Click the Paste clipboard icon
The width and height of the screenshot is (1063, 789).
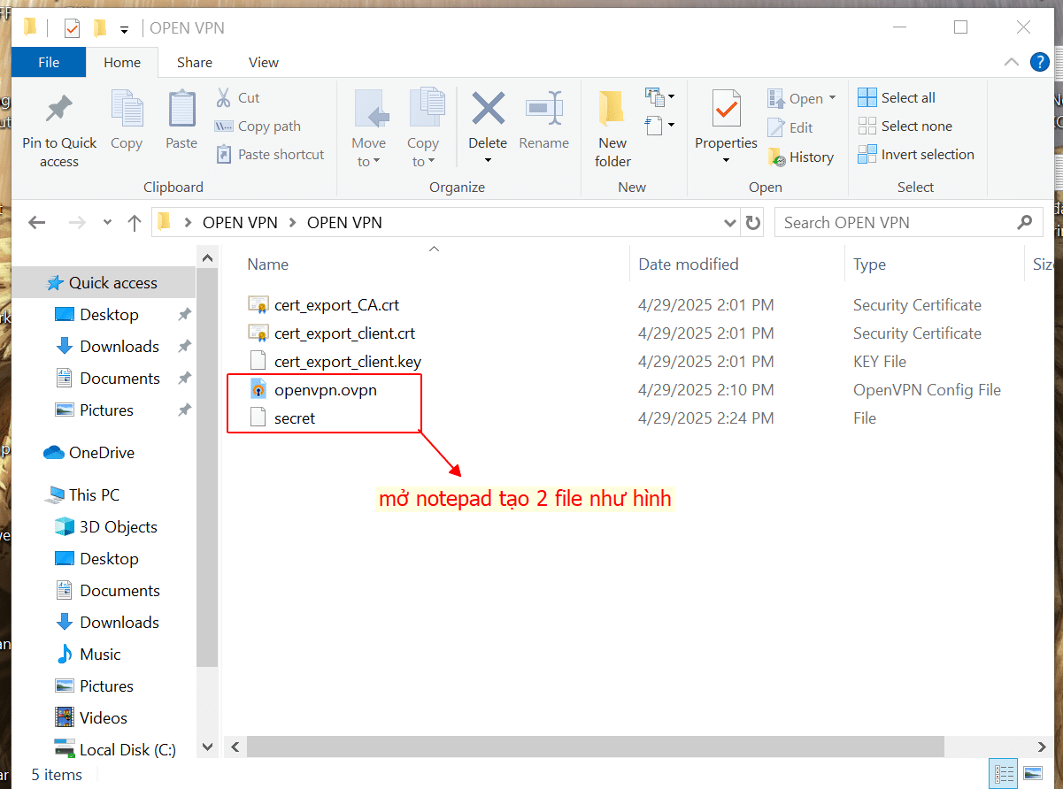coord(181,108)
